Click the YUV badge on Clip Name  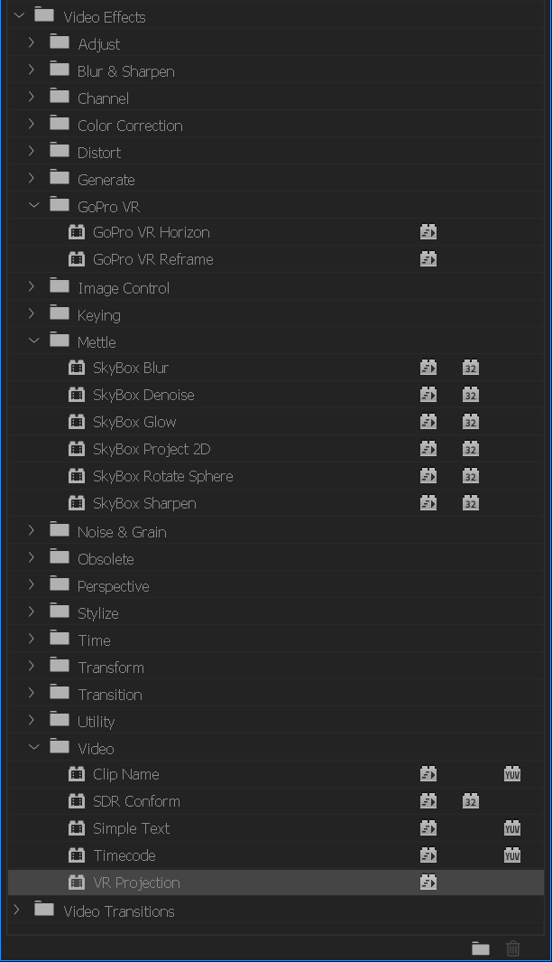[512, 774]
